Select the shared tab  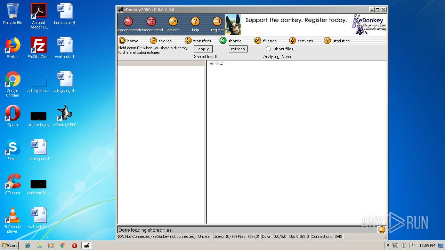(x=230, y=41)
